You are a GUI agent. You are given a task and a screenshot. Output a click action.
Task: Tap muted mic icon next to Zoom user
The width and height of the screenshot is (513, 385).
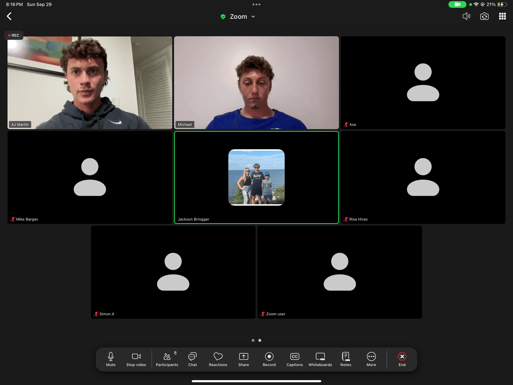[x=263, y=314]
